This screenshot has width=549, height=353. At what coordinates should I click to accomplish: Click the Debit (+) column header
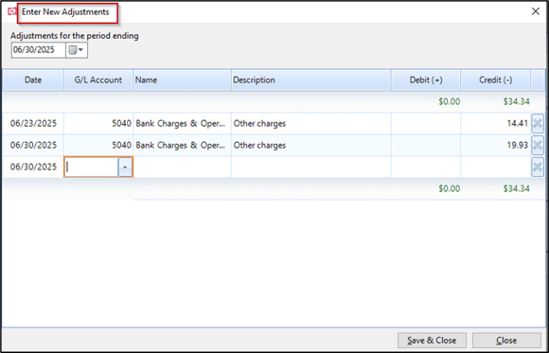click(426, 79)
